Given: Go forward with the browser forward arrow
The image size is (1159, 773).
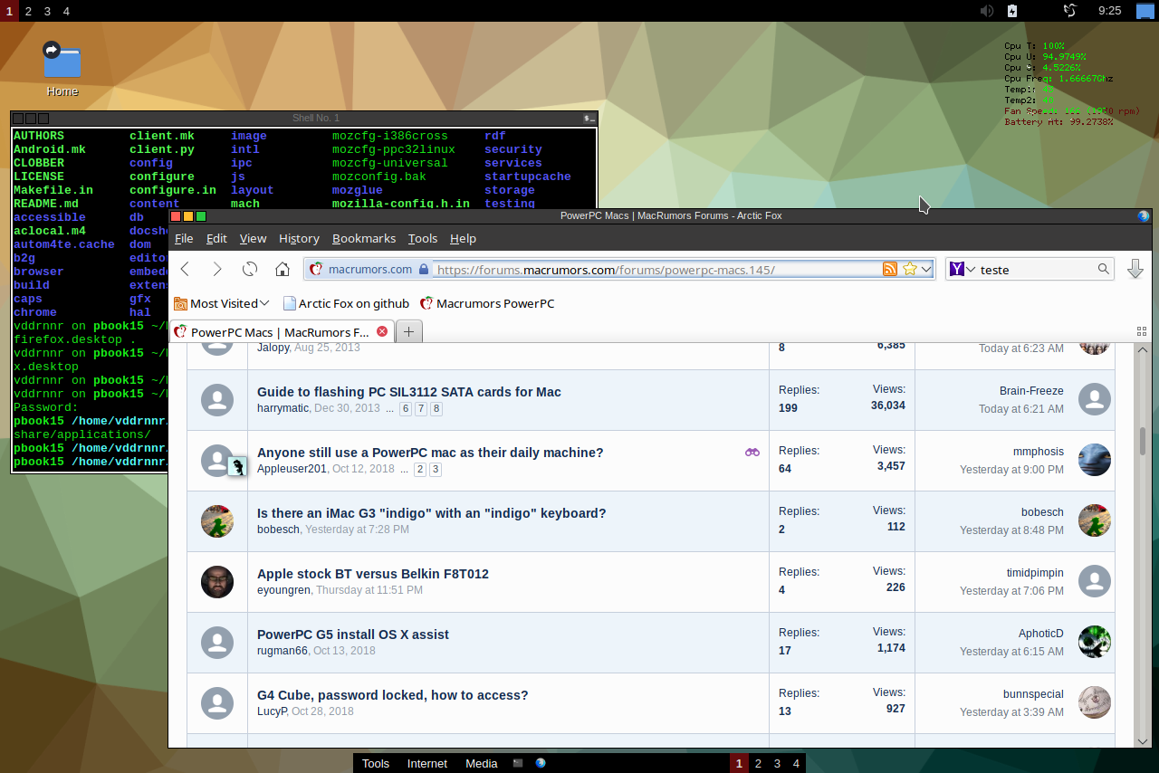Looking at the screenshot, I should point(217,269).
